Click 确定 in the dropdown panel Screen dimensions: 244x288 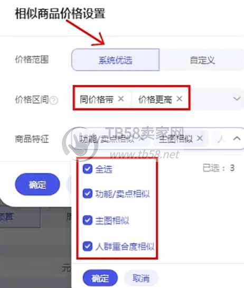tap(100, 279)
